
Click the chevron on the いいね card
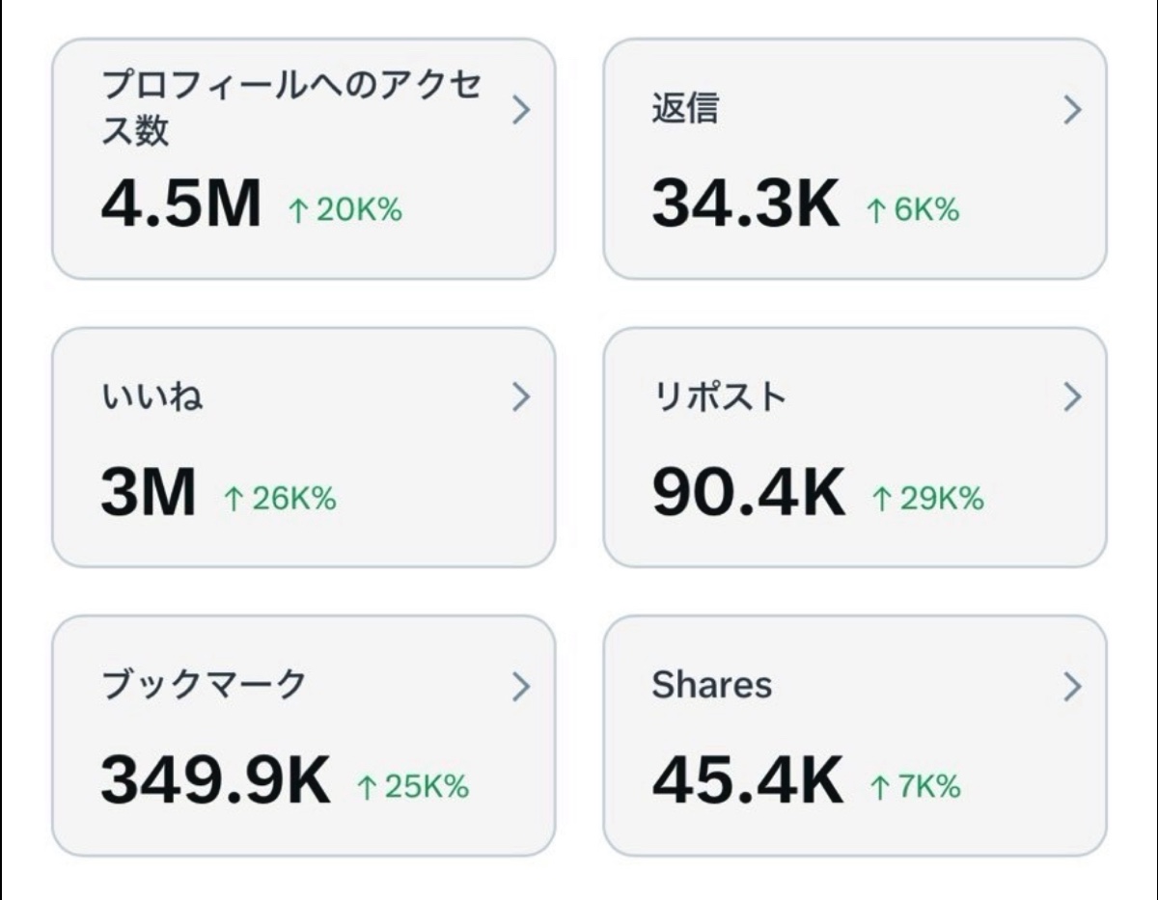tap(521, 397)
